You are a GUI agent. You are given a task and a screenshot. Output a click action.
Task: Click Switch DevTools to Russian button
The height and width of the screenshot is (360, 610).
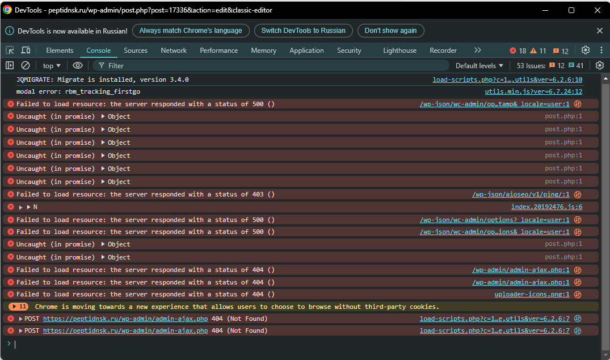click(x=304, y=31)
